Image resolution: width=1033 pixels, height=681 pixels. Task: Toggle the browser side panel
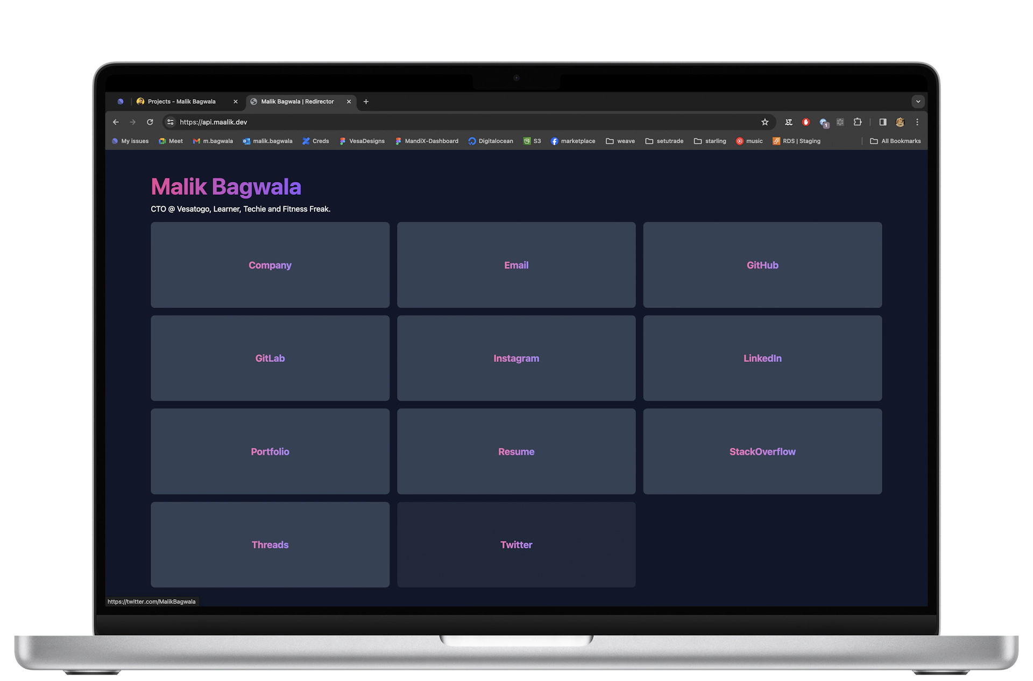click(883, 122)
